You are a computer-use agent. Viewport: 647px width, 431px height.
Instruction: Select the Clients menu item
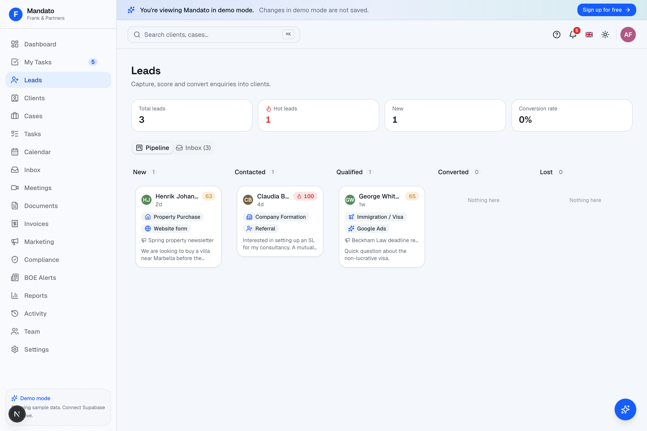(x=58, y=98)
